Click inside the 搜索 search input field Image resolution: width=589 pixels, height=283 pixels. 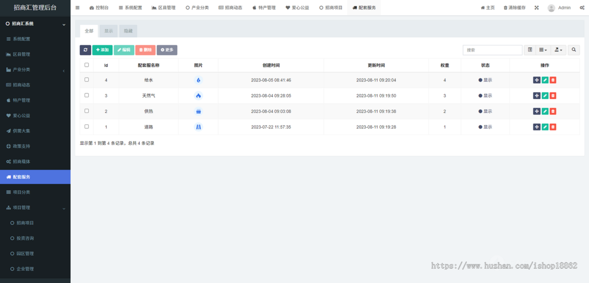point(492,50)
